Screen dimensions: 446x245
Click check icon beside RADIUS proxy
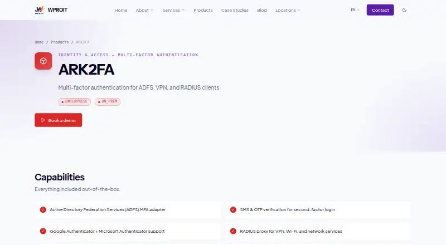pyautogui.click(x=233, y=231)
